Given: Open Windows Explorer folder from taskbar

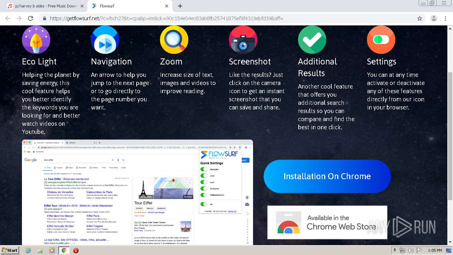Looking at the screenshot, I should pos(40,250).
